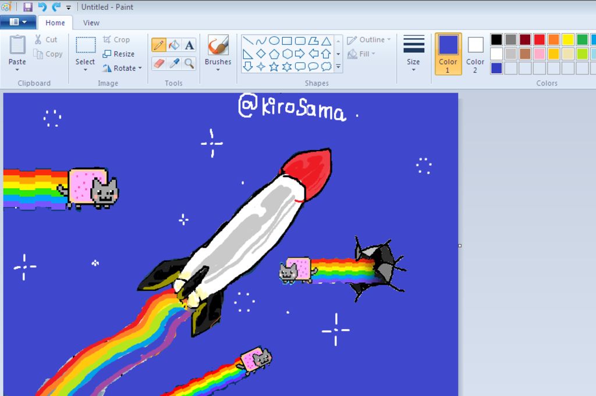The width and height of the screenshot is (596, 396).
Task: Choose the Pentagon shape
Action: [x=274, y=54]
